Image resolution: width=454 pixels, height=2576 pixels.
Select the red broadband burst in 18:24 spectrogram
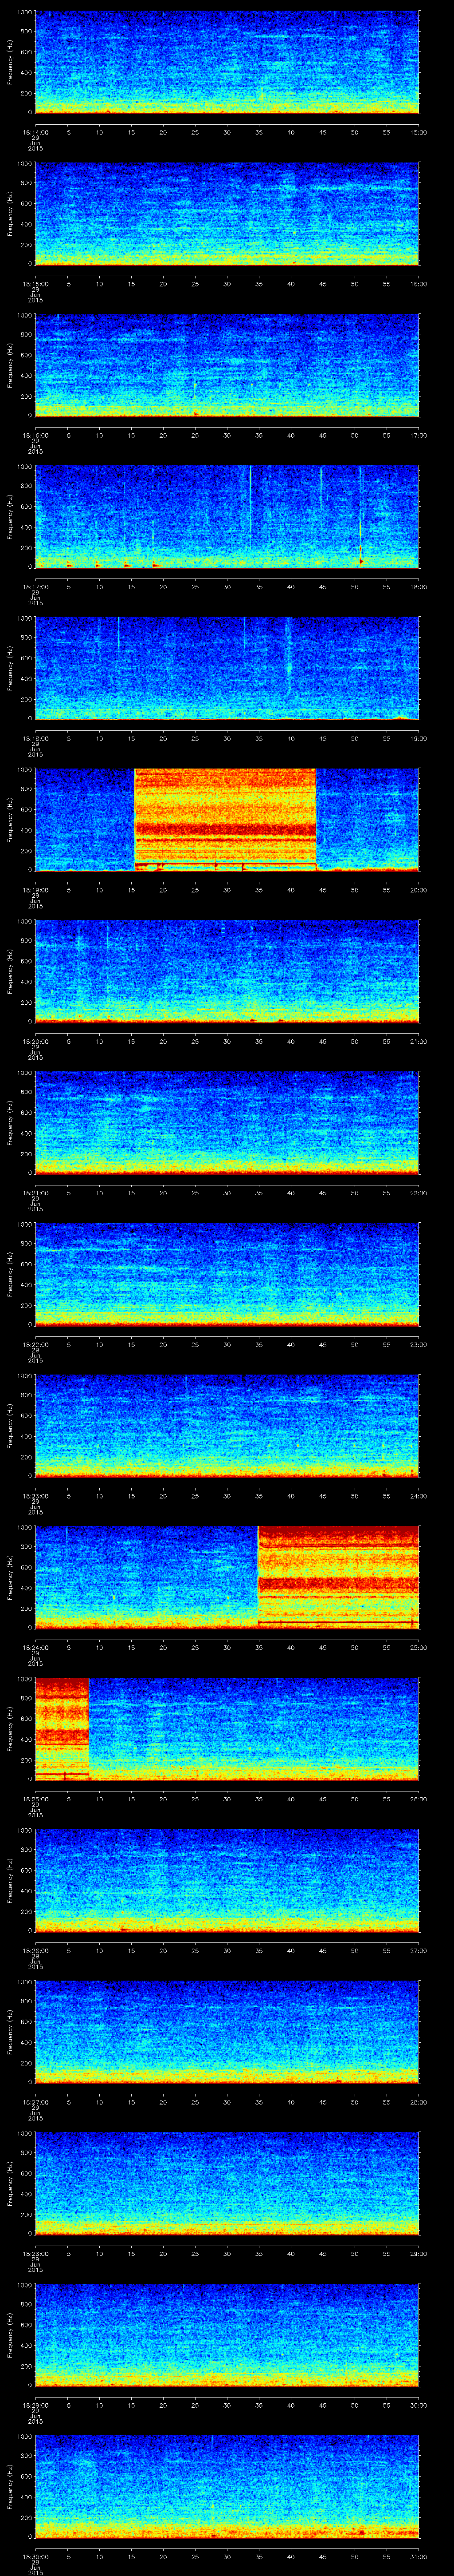click(x=338, y=1576)
